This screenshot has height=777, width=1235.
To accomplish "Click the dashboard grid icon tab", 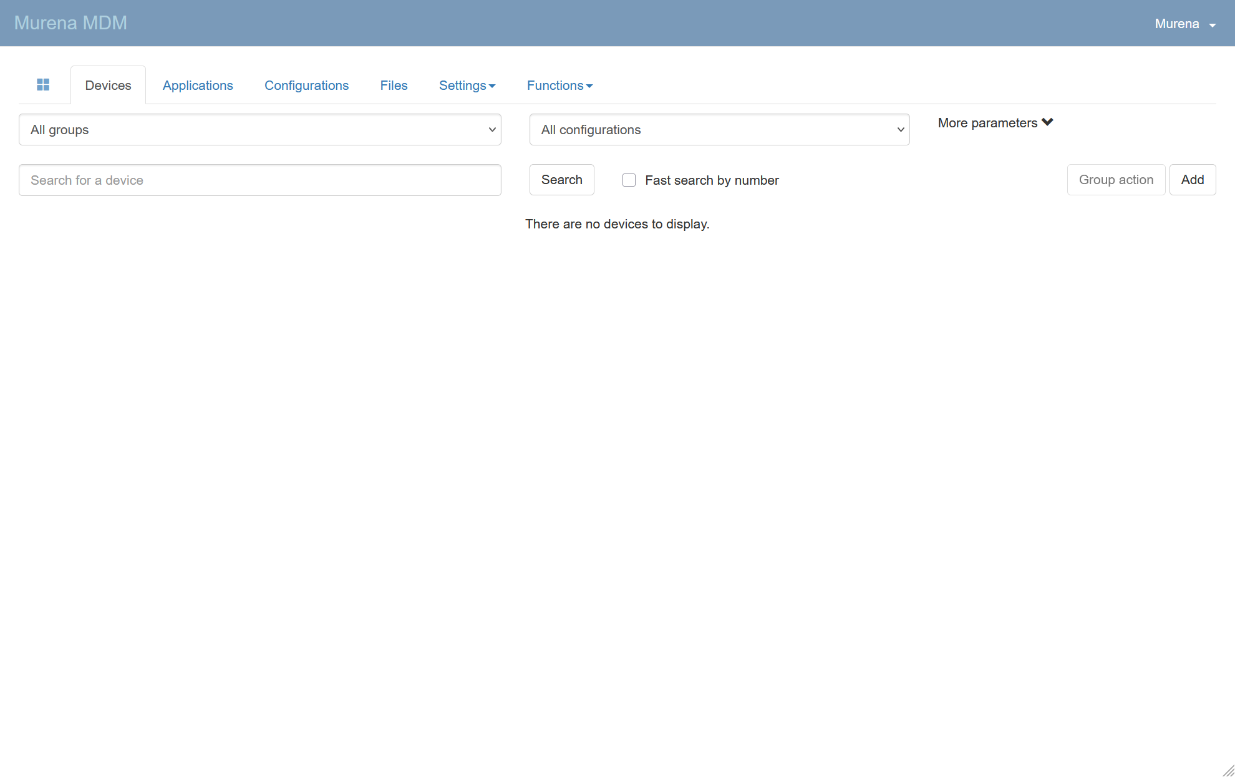I will (43, 85).
